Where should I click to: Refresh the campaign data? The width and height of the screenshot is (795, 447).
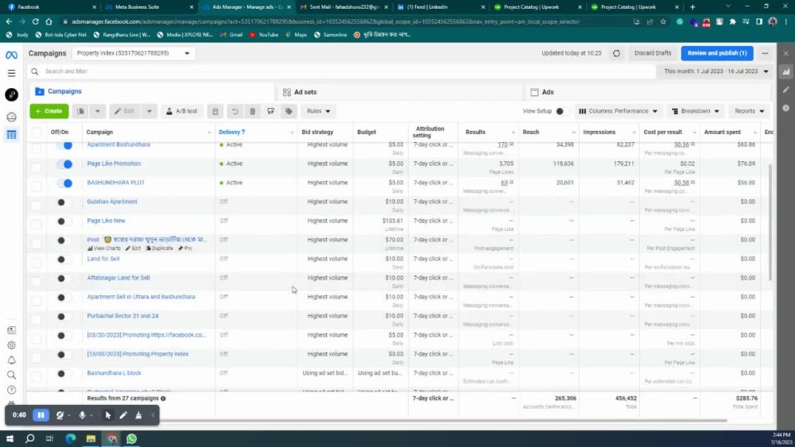click(616, 53)
